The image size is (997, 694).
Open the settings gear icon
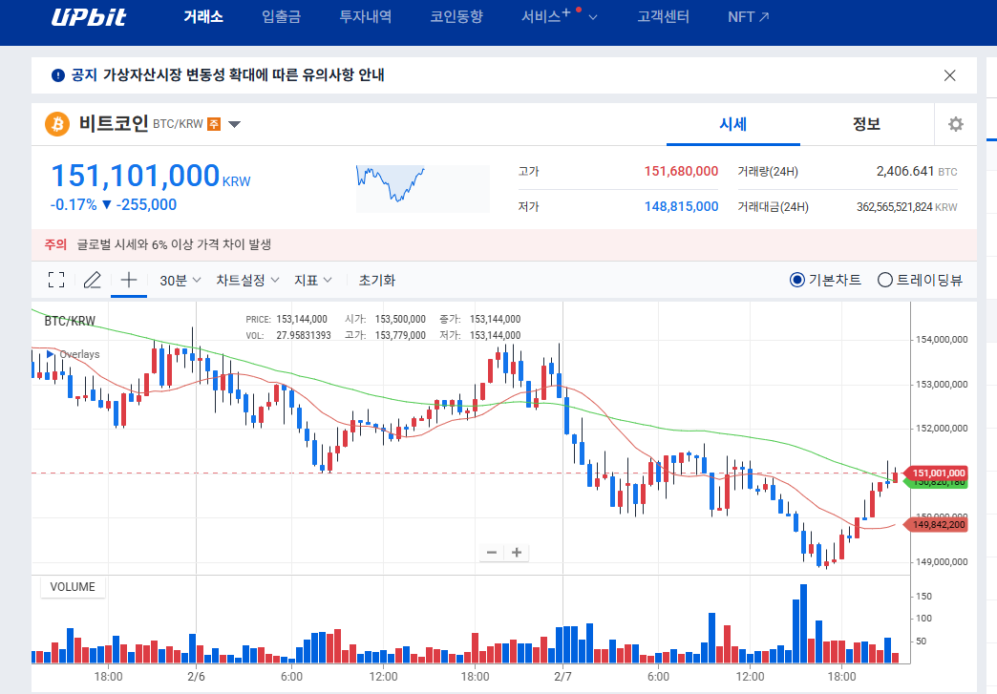[x=955, y=124]
